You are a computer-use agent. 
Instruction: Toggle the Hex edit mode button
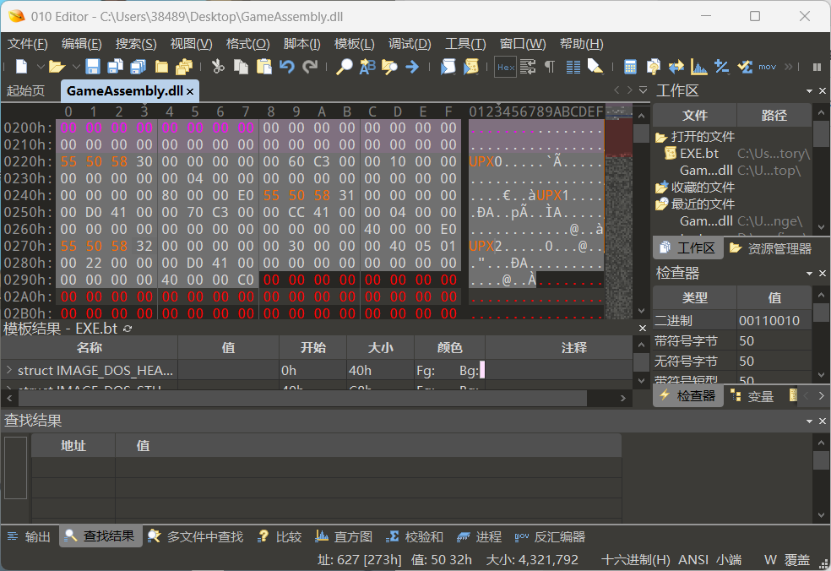point(506,67)
